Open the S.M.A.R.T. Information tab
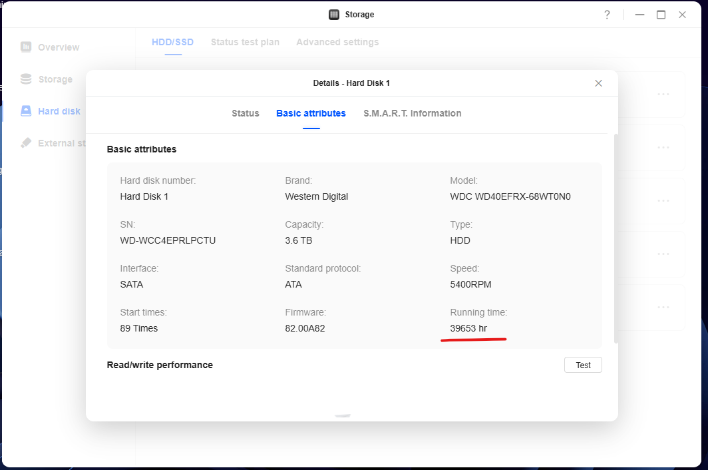 coord(413,113)
